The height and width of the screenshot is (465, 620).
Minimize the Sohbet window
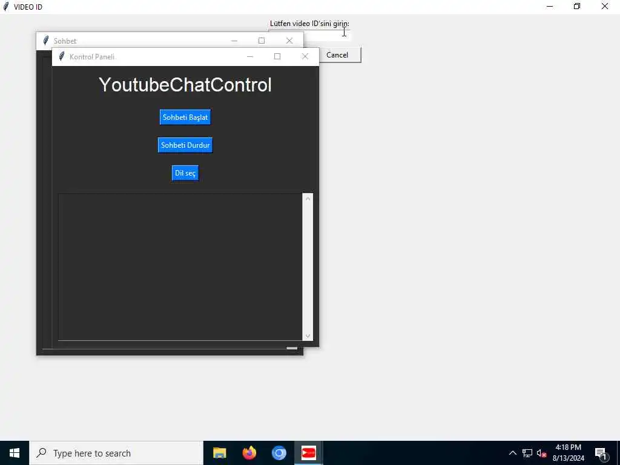(234, 41)
